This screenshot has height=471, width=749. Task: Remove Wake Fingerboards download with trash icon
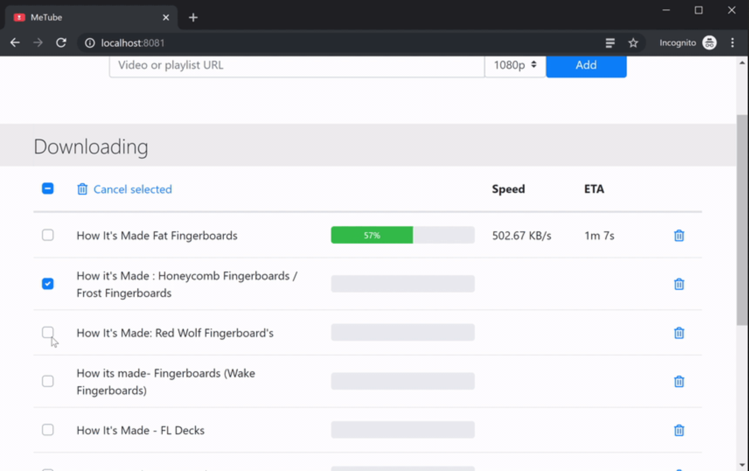[679, 381]
